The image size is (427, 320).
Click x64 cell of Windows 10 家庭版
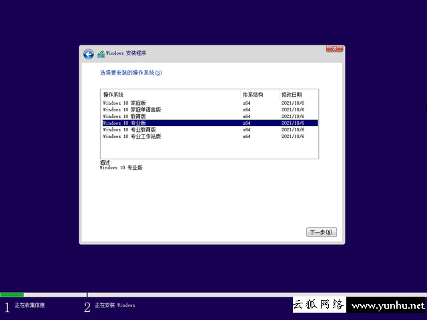[246, 103]
